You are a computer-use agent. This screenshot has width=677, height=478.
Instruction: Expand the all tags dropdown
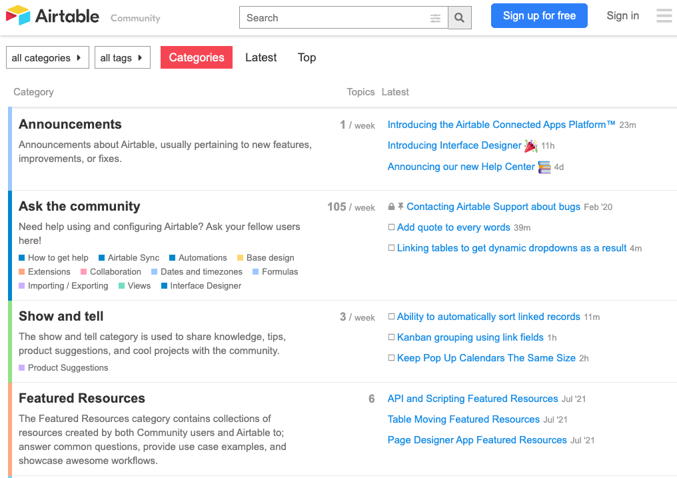123,57
